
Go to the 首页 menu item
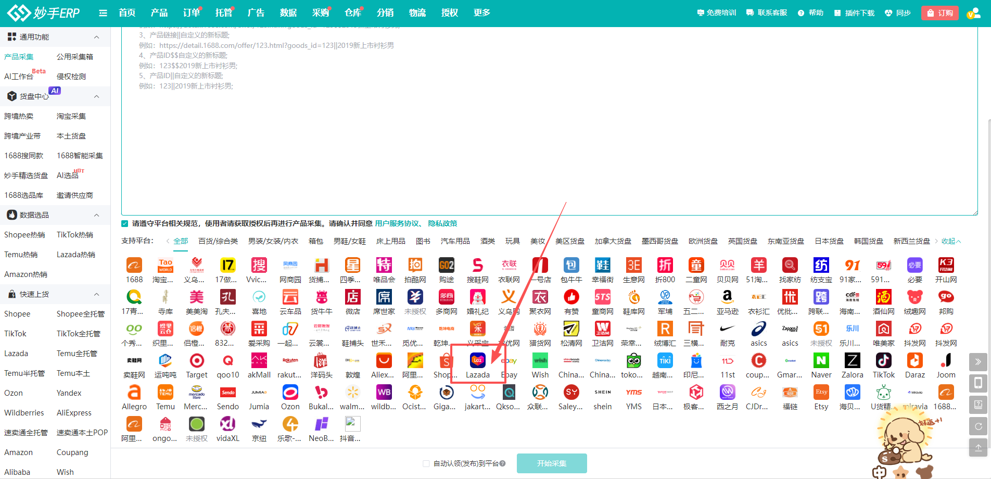tap(127, 13)
